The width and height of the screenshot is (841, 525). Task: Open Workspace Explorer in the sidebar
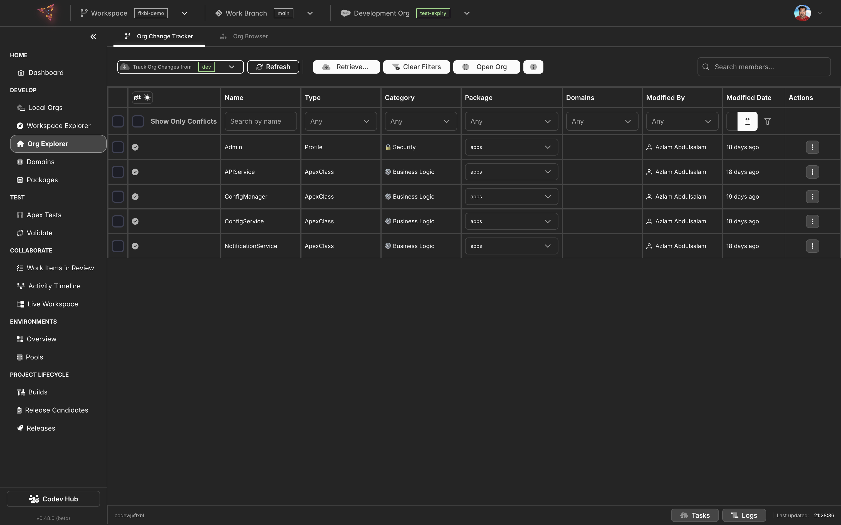(x=58, y=126)
